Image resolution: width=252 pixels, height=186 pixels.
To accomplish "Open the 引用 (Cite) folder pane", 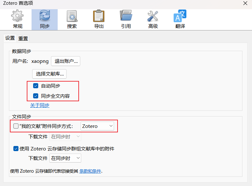I will (x=126, y=20).
